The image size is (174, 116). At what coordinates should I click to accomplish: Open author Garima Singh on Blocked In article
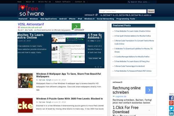pyautogui.click(x=45, y=102)
